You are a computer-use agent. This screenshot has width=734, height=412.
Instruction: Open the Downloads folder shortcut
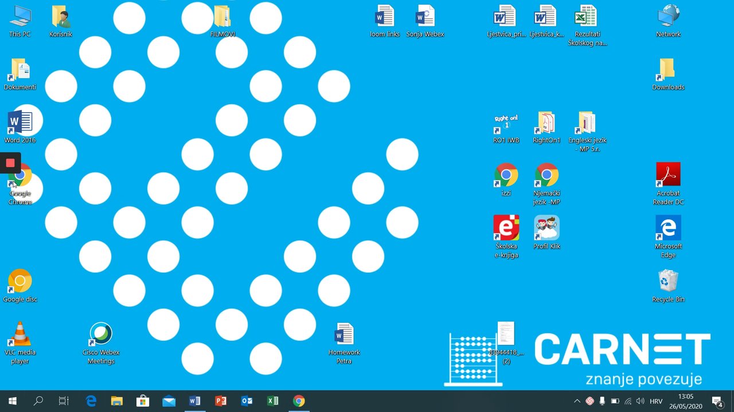668,74
